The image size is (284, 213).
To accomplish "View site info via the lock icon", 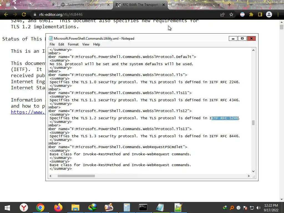I will coord(35,14).
